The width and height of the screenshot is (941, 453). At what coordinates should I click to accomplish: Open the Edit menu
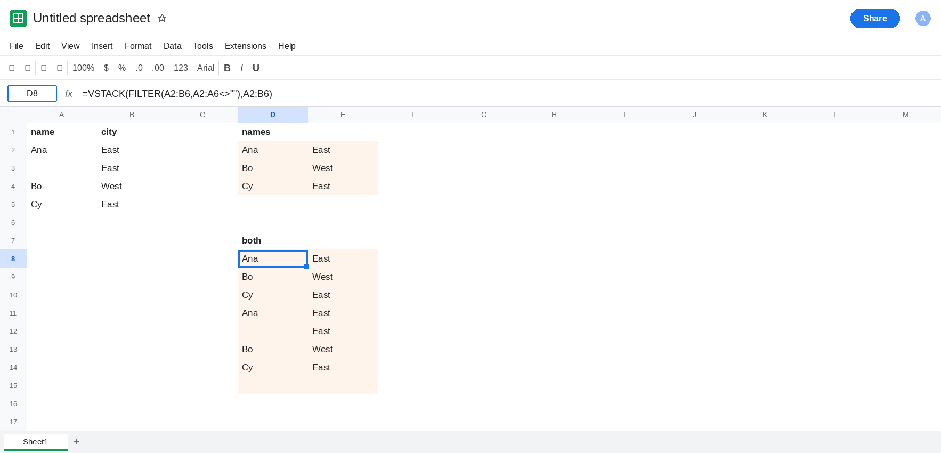42,46
